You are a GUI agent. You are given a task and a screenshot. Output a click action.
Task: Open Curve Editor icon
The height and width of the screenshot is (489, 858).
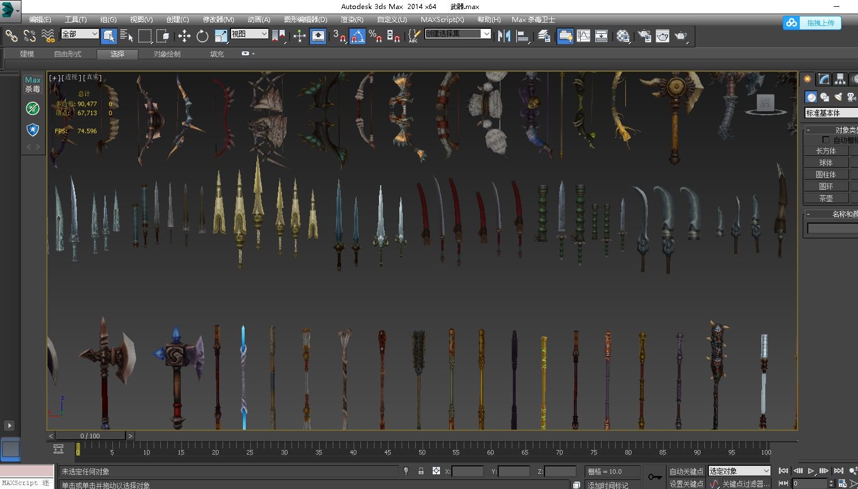(x=583, y=36)
